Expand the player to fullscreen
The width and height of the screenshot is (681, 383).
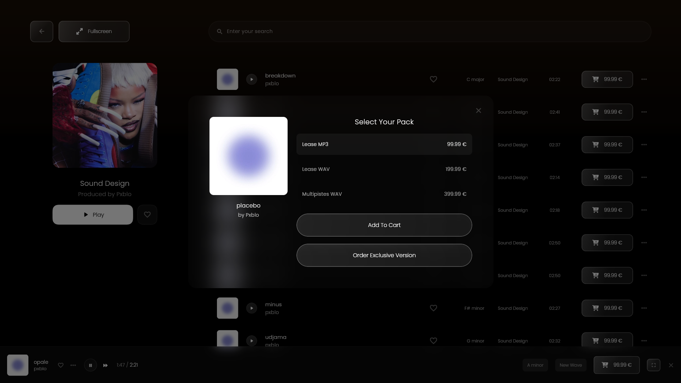coord(653,365)
